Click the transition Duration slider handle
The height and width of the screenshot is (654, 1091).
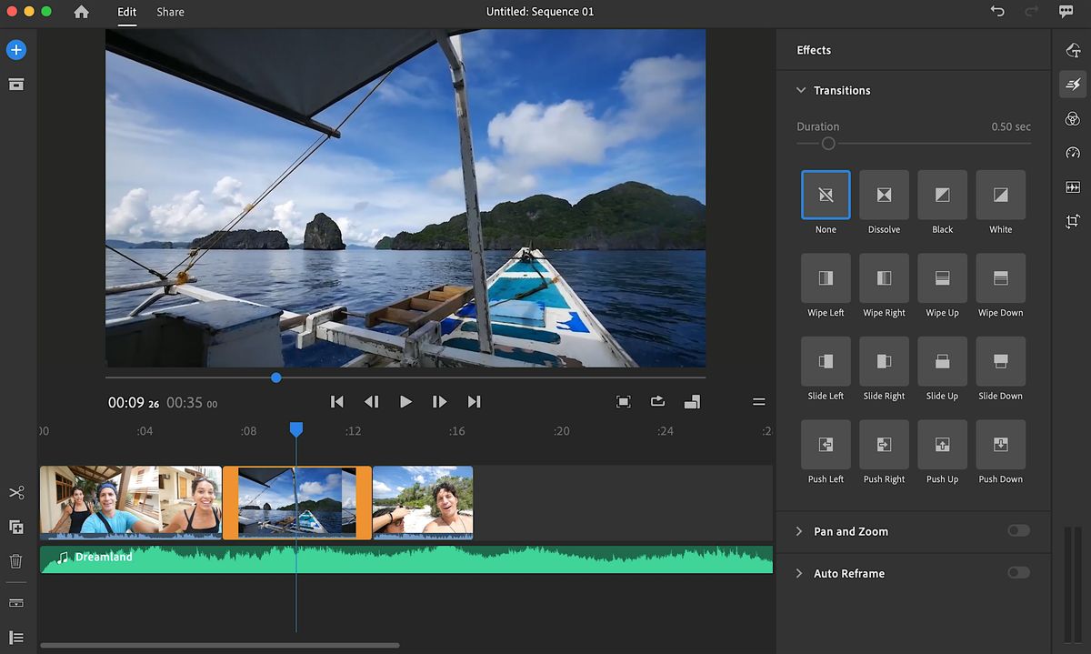828,144
